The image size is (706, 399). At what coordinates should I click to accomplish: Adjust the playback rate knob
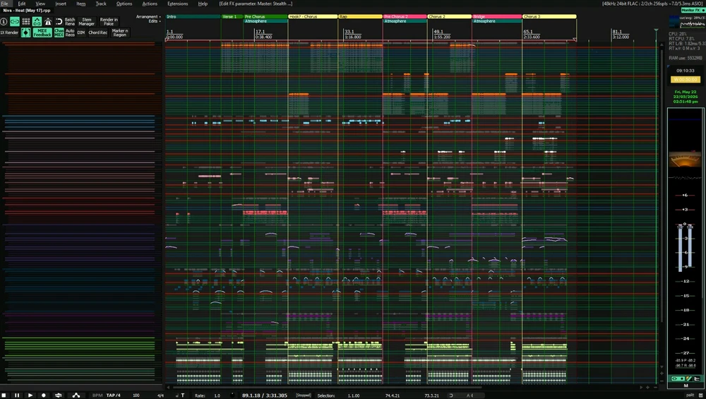coord(232,395)
